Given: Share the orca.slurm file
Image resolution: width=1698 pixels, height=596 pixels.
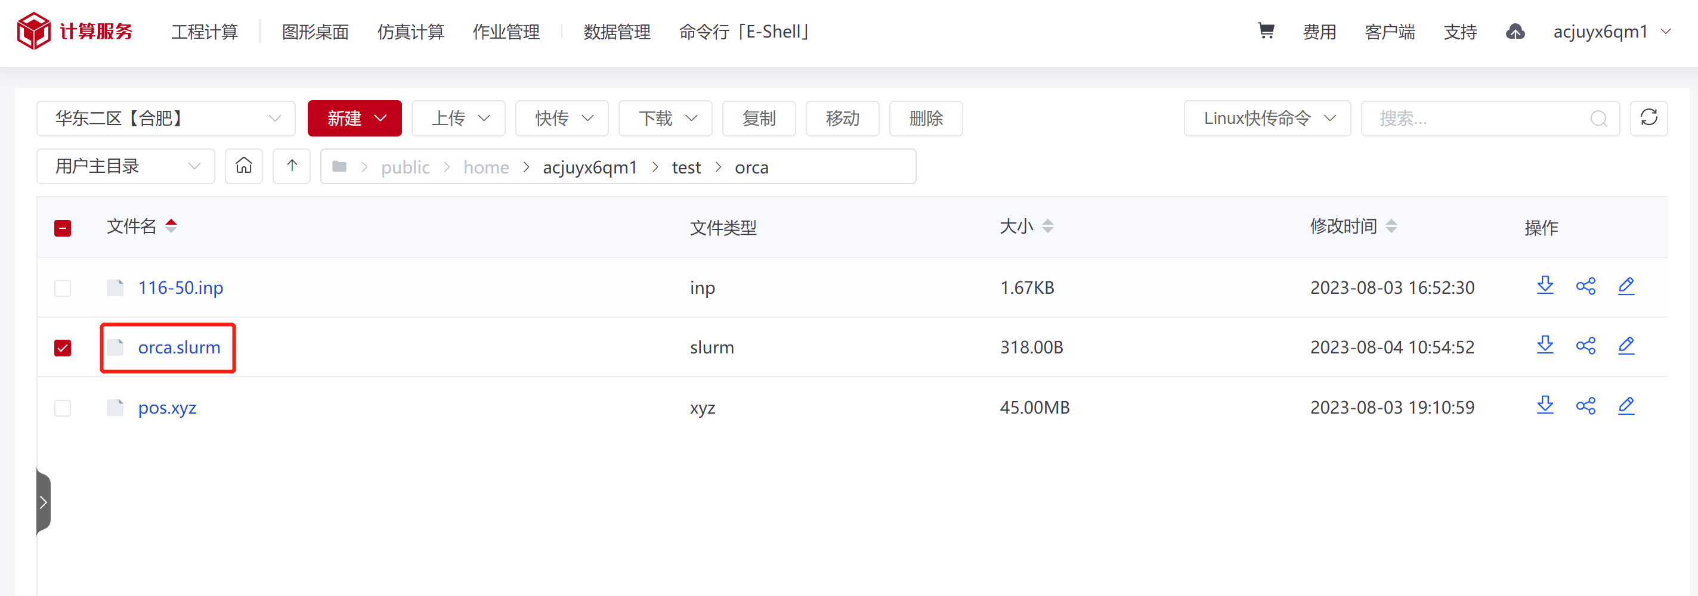Looking at the screenshot, I should pos(1585,346).
